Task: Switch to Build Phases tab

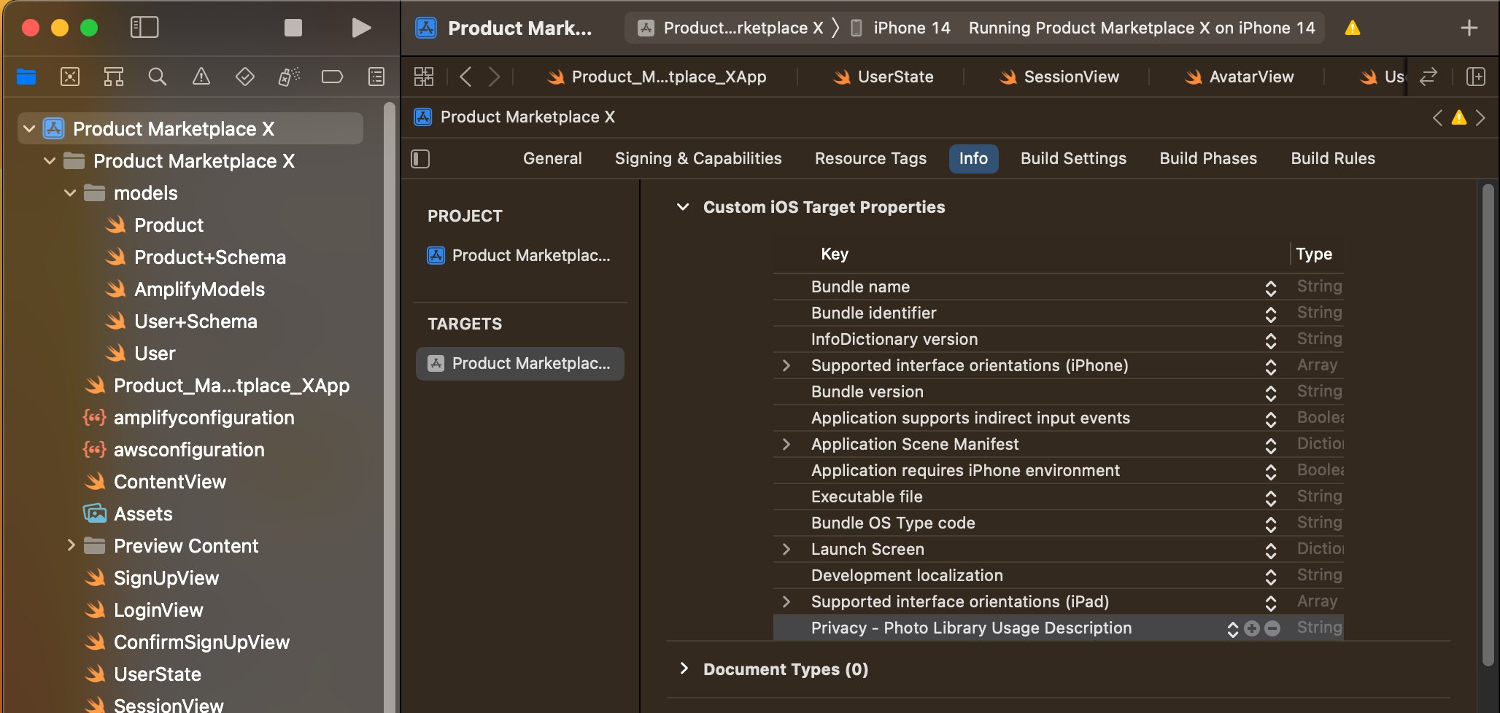Action: (1208, 159)
